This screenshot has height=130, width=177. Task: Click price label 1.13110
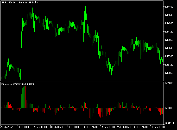pyautogui.click(x=169, y=64)
